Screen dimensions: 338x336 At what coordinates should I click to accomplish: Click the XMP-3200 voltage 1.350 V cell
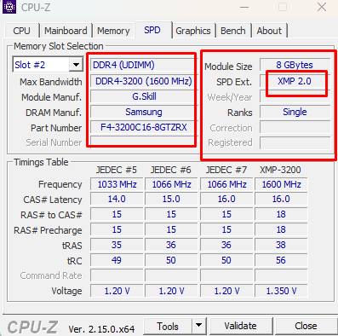click(x=281, y=291)
